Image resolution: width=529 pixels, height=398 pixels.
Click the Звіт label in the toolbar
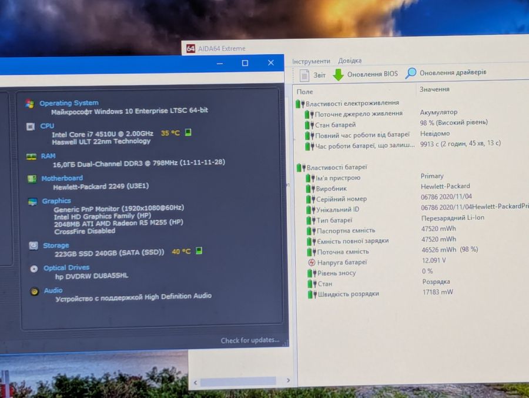point(319,75)
